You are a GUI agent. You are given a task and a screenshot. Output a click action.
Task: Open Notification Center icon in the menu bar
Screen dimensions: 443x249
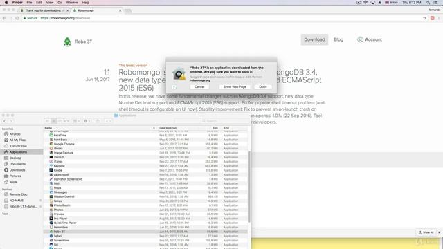pyautogui.click(x=436, y=3)
